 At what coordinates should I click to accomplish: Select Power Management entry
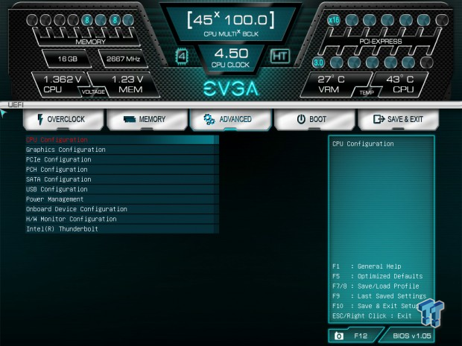tap(122, 199)
